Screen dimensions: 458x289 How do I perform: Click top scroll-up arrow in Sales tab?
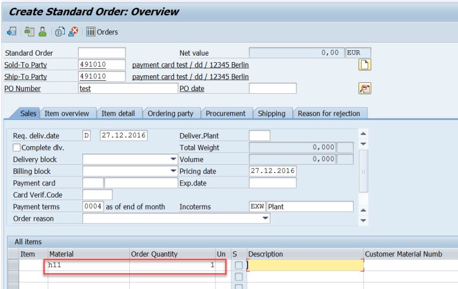[x=363, y=134]
